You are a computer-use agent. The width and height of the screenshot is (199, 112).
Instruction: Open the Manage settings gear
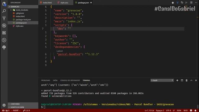[4, 105]
